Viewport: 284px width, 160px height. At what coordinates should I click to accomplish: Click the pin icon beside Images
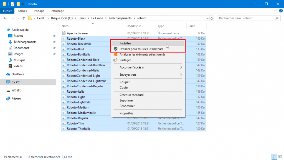pyautogui.click(x=54, y=54)
